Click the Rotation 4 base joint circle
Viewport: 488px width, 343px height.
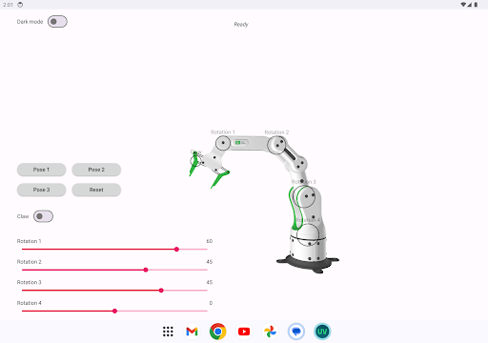308,234
